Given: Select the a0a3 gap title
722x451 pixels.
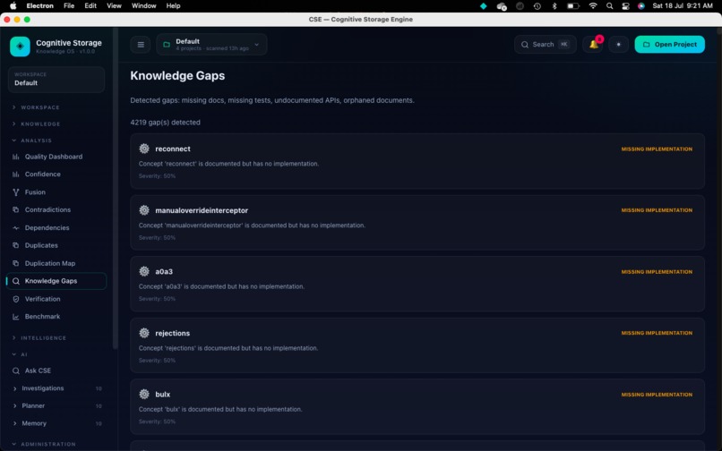Looking at the screenshot, I should 164,271.
